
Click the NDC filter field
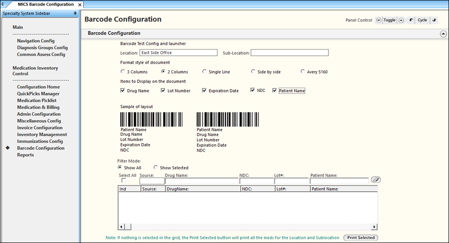257,181
